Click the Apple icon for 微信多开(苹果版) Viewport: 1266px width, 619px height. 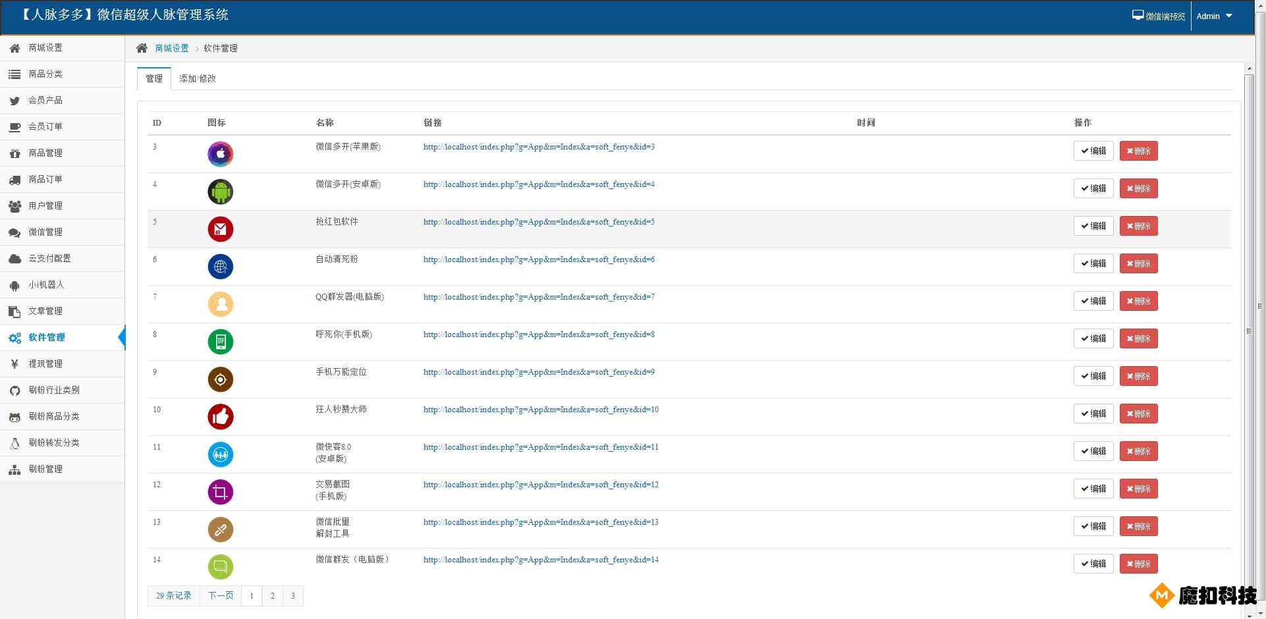click(221, 154)
